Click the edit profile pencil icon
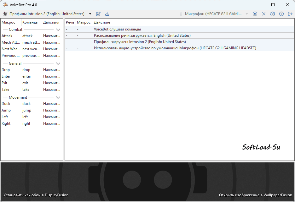The image size is (295, 202). coord(98,14)
